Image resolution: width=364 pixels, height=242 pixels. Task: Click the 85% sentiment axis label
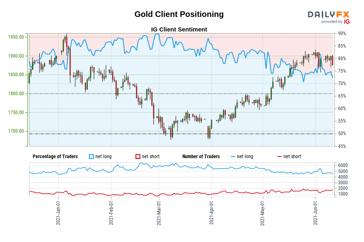point(342,46)
